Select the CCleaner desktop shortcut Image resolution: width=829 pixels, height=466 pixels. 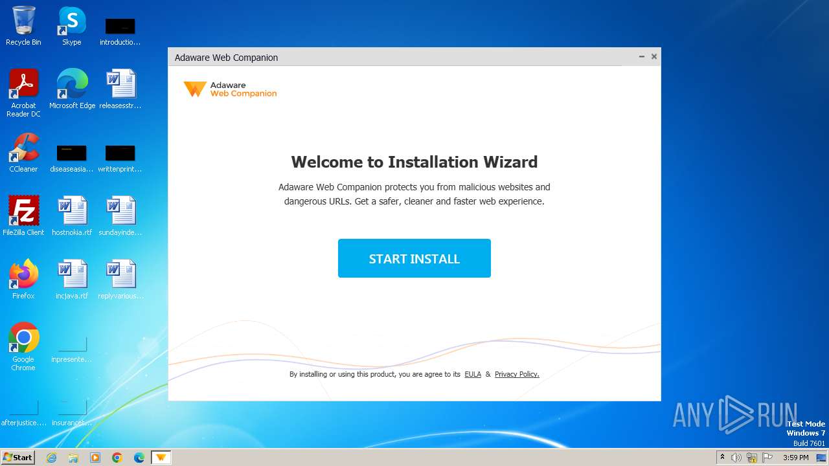coord(23,153)
